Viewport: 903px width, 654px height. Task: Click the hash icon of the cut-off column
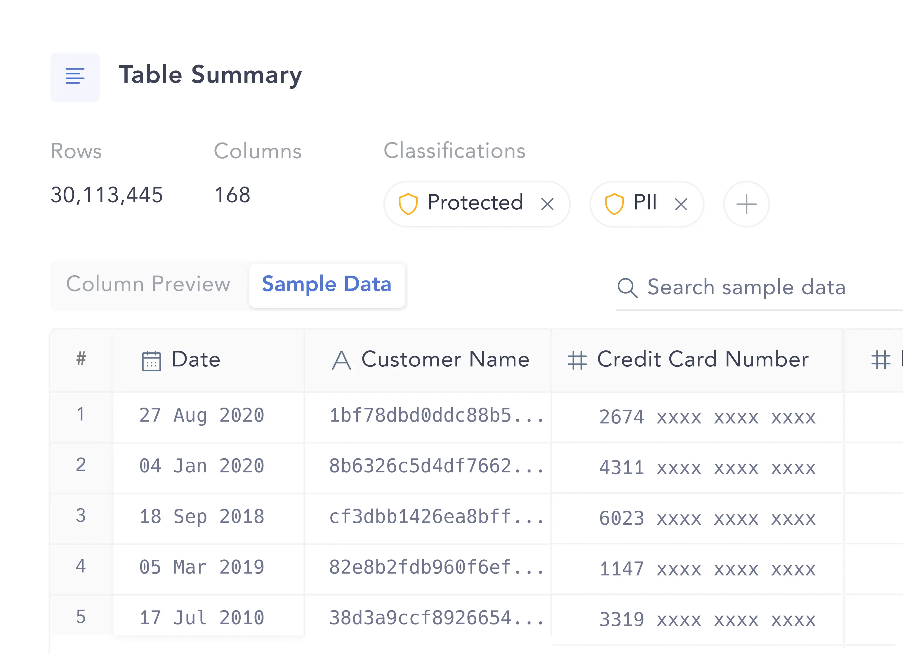pos(881,359)
